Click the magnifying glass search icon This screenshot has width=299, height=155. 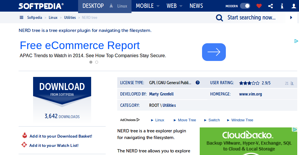[219, 18]
